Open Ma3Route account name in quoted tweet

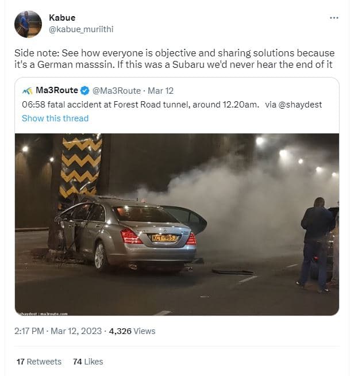[x=57, y=90]
